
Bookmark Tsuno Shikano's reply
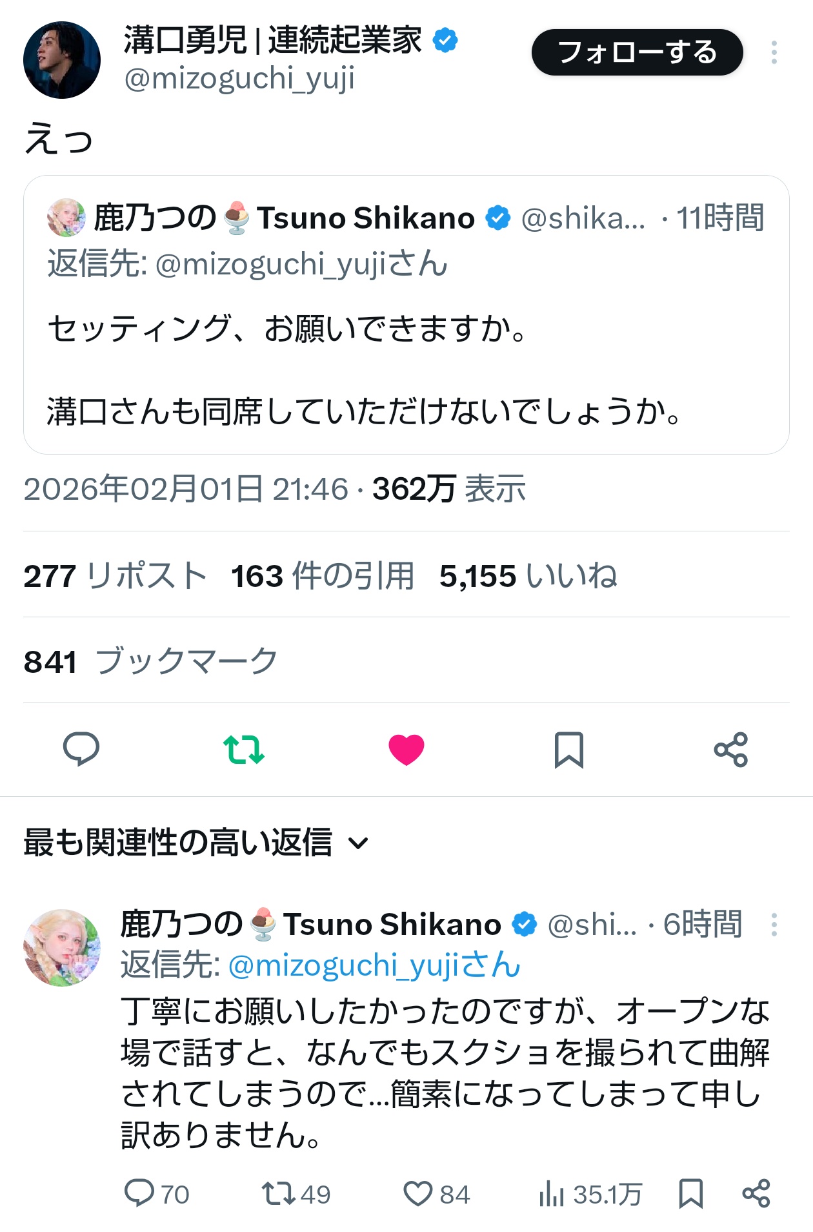point(690,1193)
